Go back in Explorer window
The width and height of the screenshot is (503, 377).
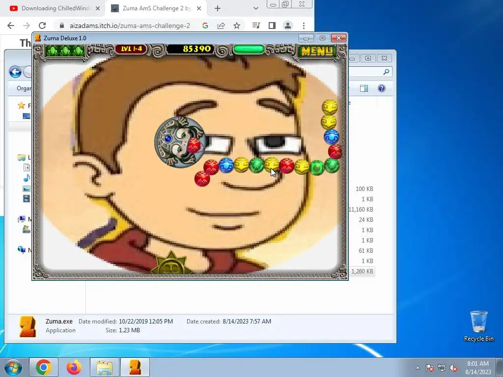click(x=15, y=72)
